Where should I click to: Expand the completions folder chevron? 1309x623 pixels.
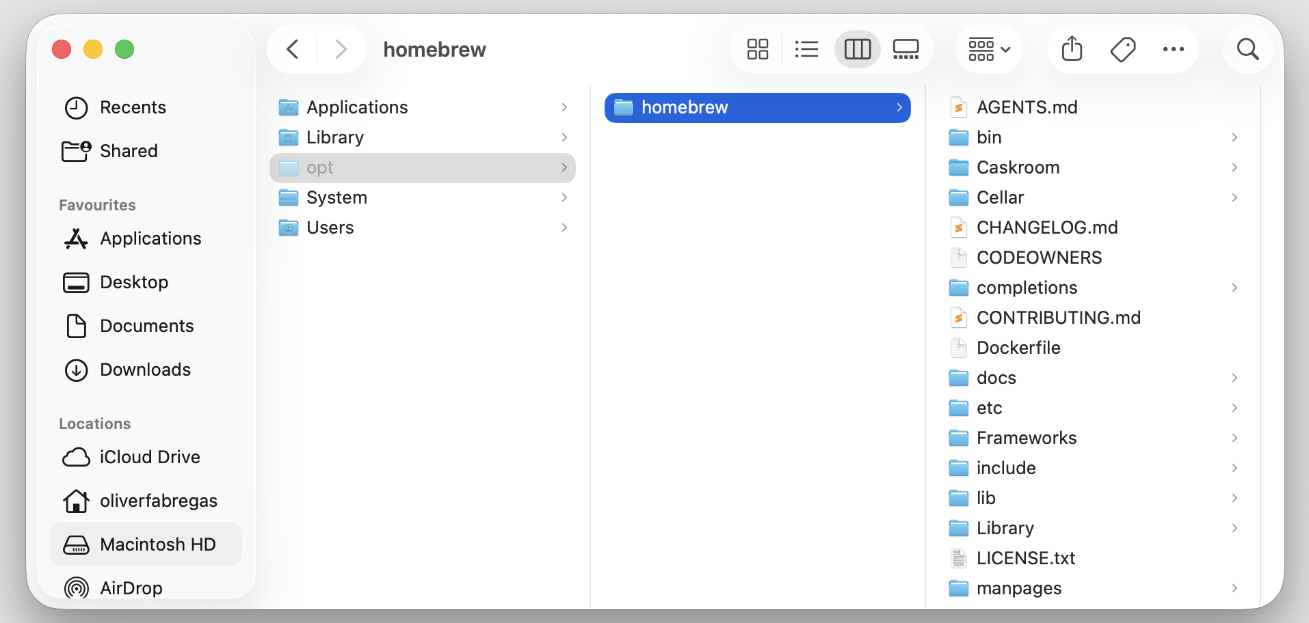tap(1234, 288)
